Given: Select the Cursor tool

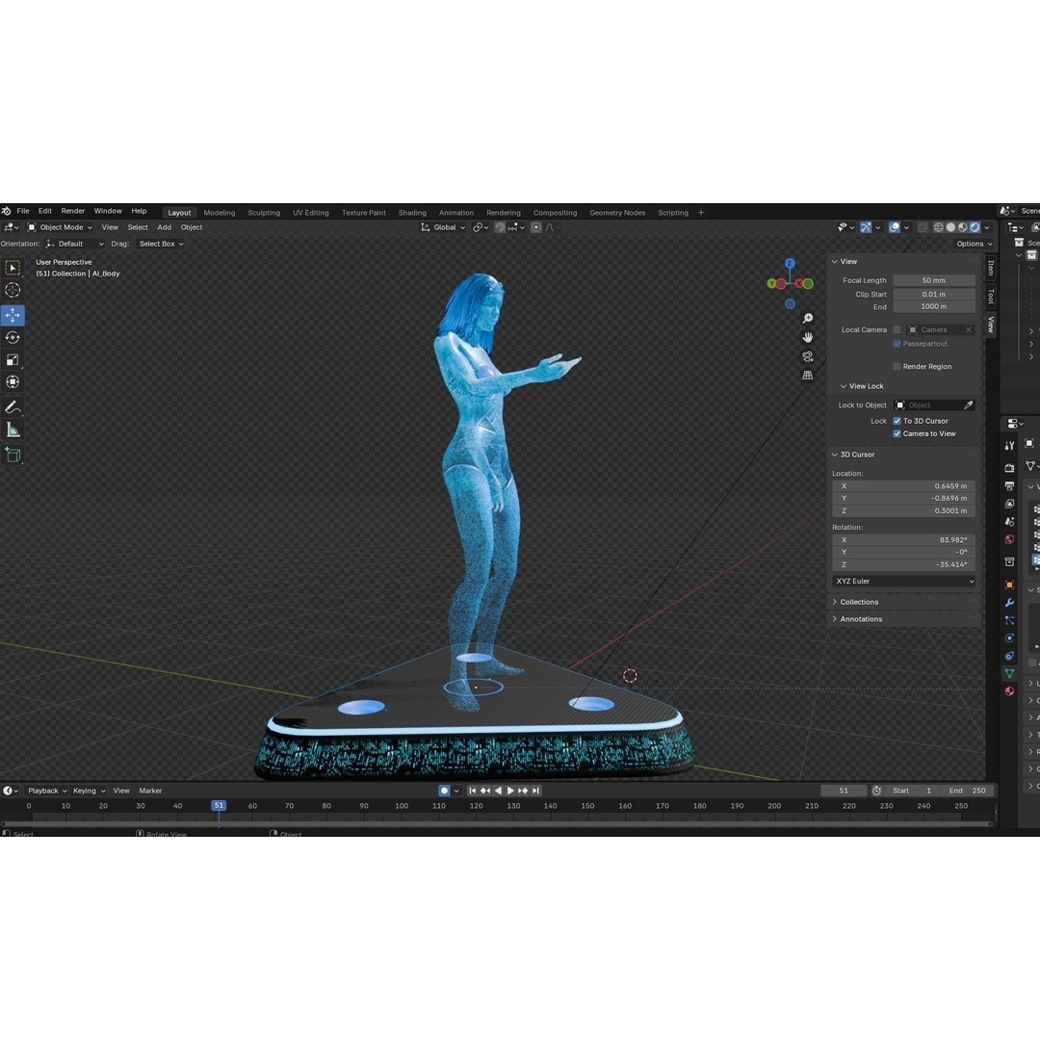Looking at the screenshot, I should pyautogui.click(x=13, y=290).
